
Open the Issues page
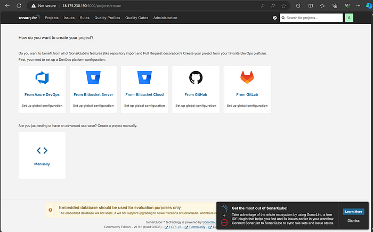69,18
